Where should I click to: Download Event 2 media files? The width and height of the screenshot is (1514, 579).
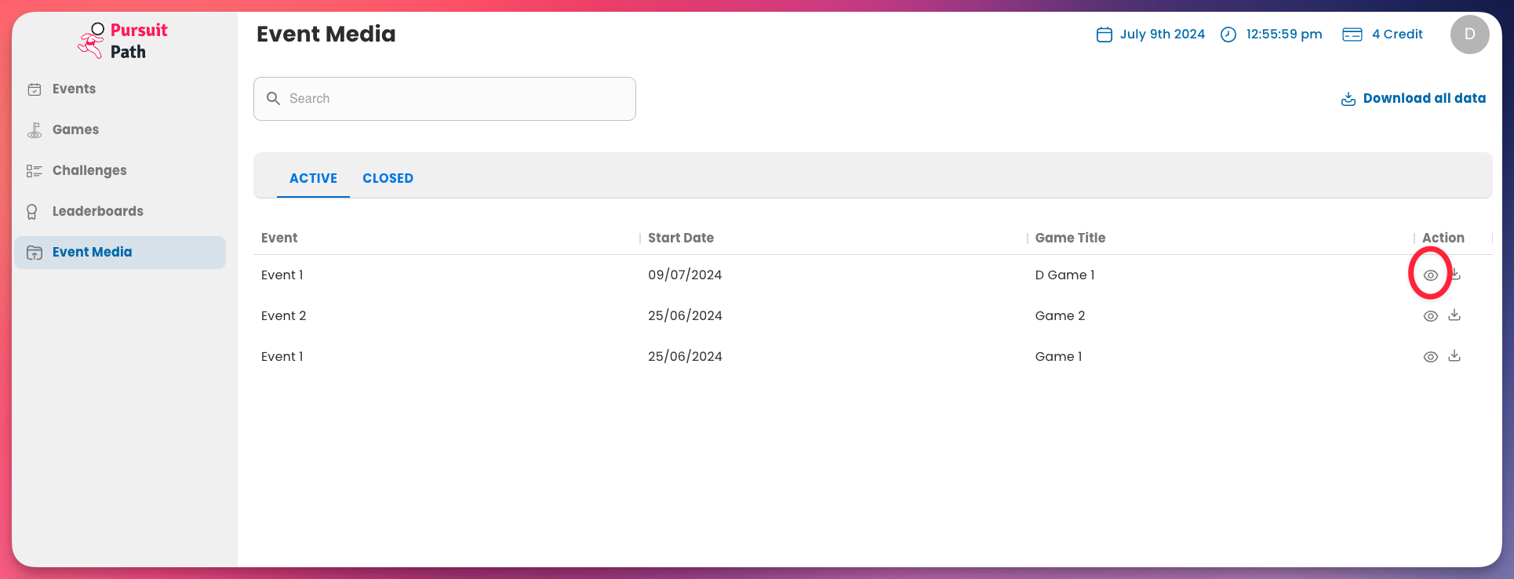[1454, 315]
